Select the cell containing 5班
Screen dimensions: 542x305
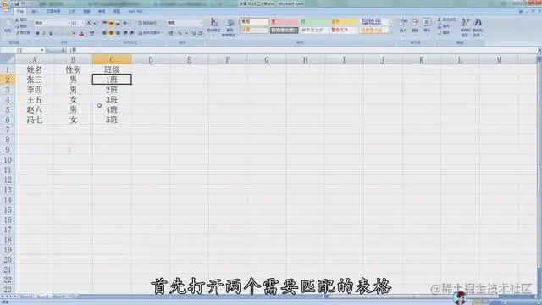tap(112, 120)
